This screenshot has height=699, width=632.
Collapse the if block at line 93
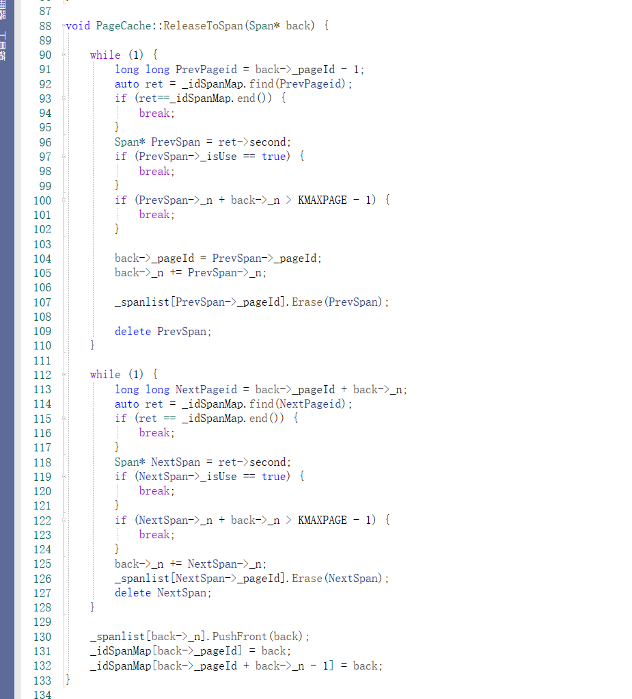point(64,98)
